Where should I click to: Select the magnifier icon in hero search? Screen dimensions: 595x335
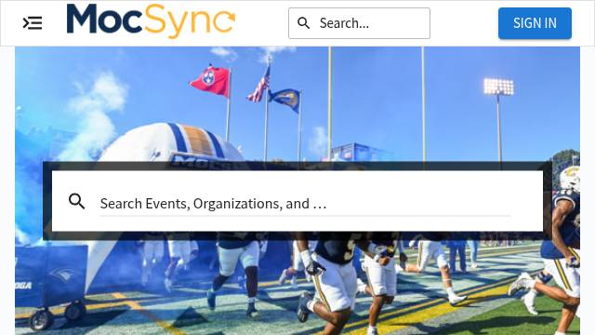point(76,201)
